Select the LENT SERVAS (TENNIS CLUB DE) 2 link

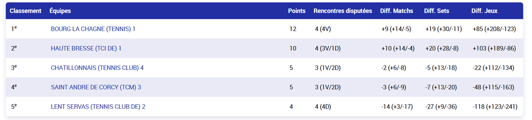pyautogui.click(x=98, y=107)
